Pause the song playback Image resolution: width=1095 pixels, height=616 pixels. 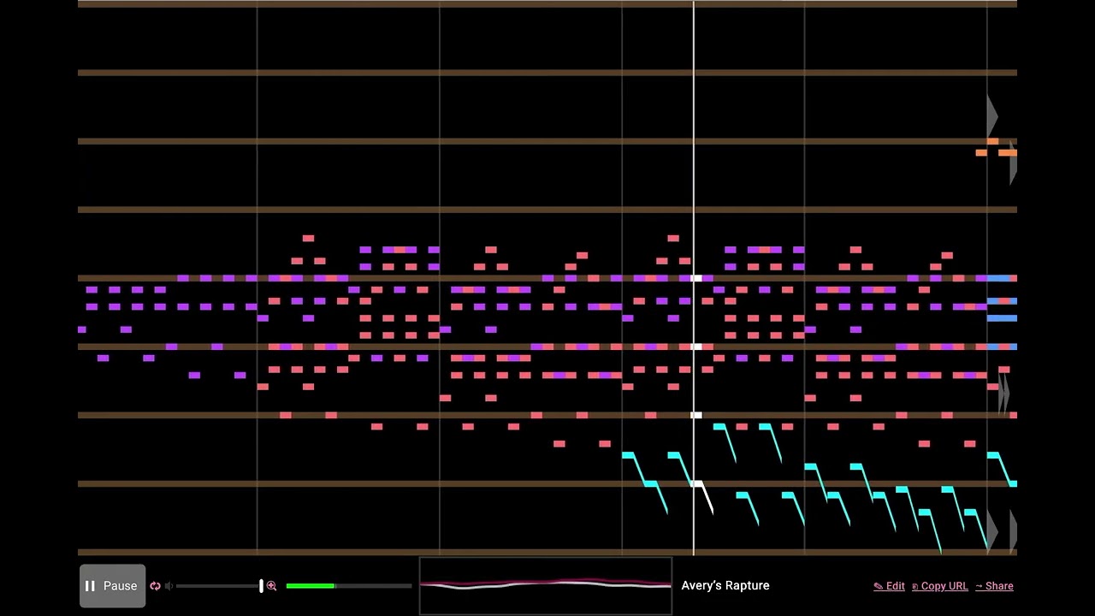coord(112,586)
